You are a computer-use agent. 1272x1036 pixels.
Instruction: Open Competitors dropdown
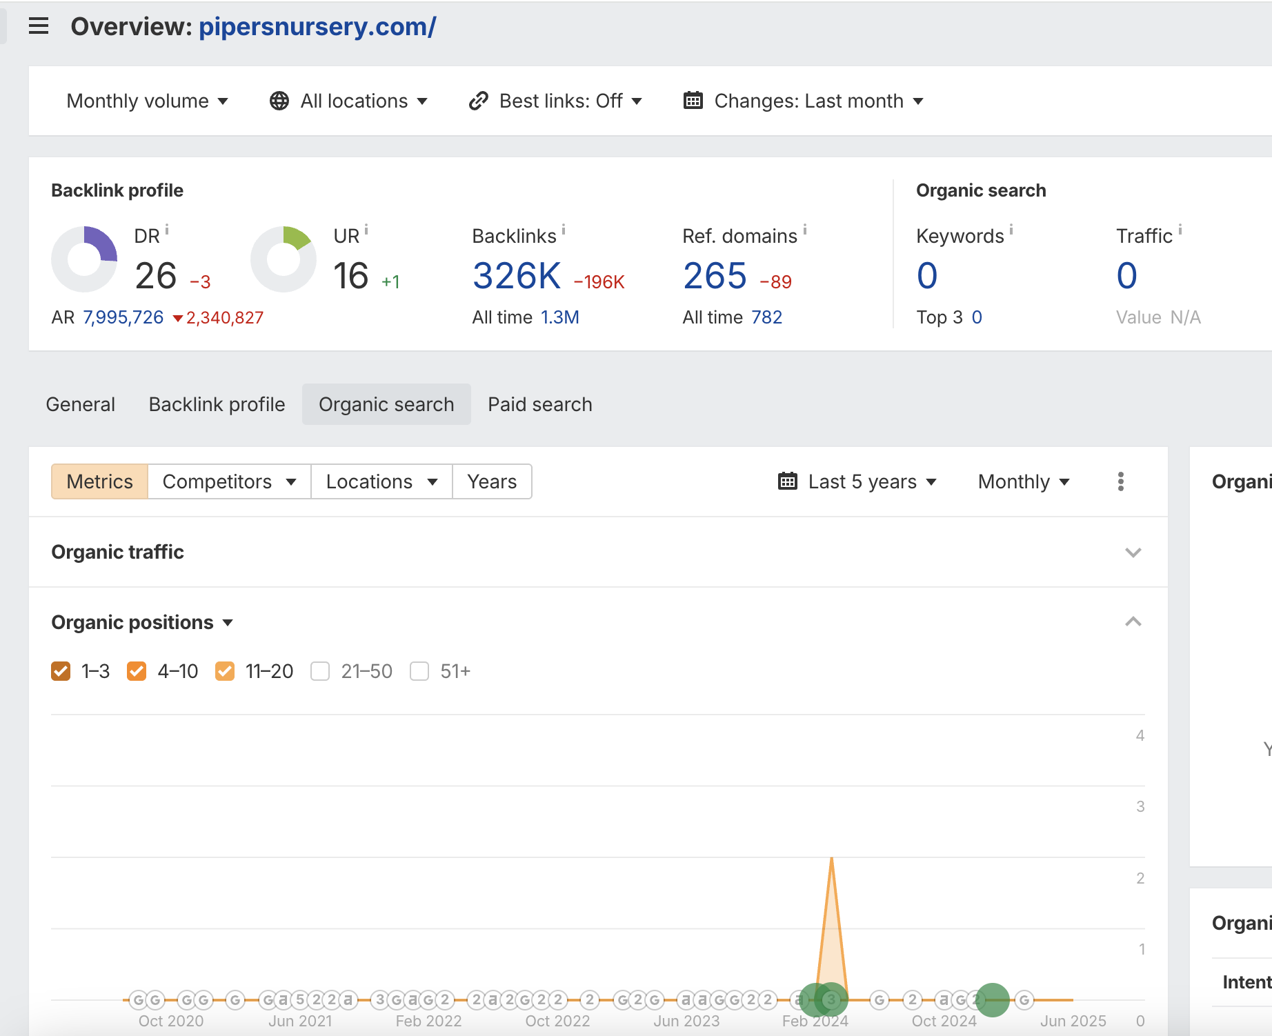tap(230, 481)
